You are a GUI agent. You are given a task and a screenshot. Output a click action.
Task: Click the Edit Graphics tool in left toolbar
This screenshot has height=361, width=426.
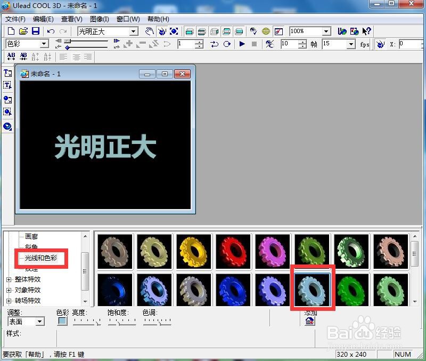coord(7,112)
